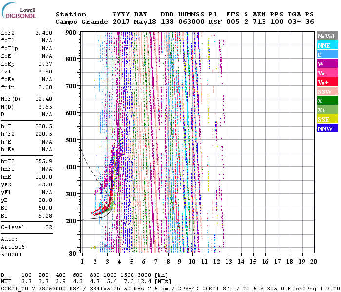Screen dimensions: 341x292
Task: Click the 80 km y-axis label
Action: [x=73, y=253]
